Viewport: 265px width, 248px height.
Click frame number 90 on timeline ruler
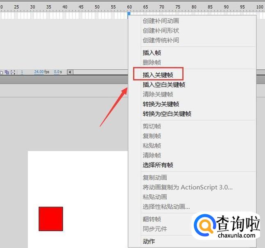pos(226,7)
